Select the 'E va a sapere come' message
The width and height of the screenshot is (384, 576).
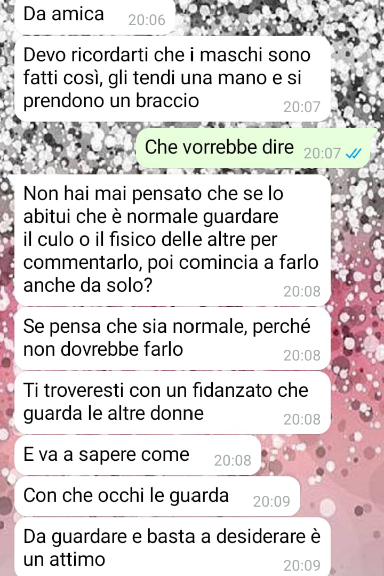tap(138, 455)
